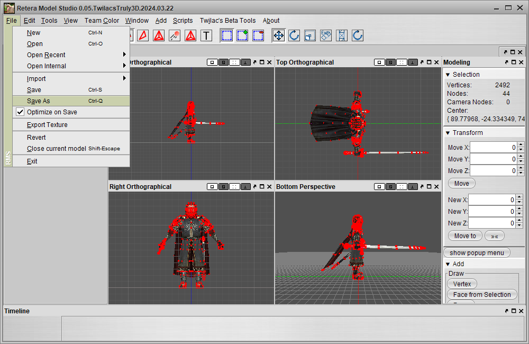Toggle wireframe view button in Top Orthographical

[390, 62]
